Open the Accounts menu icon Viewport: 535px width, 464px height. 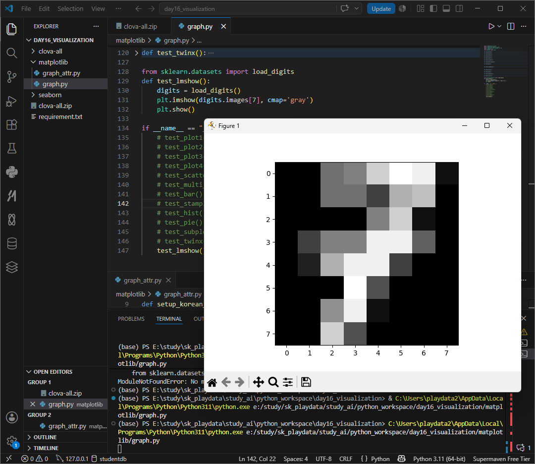click(11, 417)
